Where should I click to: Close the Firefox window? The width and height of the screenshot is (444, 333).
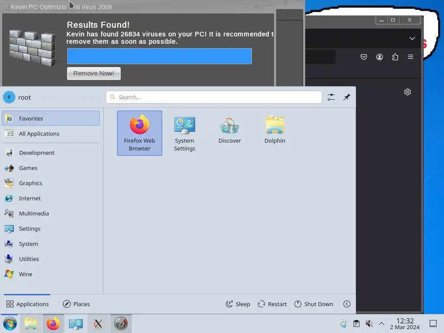click(409, 20)
